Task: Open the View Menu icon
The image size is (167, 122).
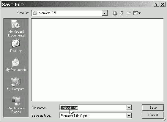Action: coord(137,13)
